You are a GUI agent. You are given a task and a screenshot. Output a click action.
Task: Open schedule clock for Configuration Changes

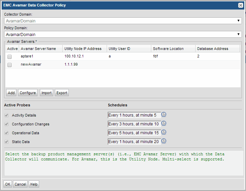point(164,124)
